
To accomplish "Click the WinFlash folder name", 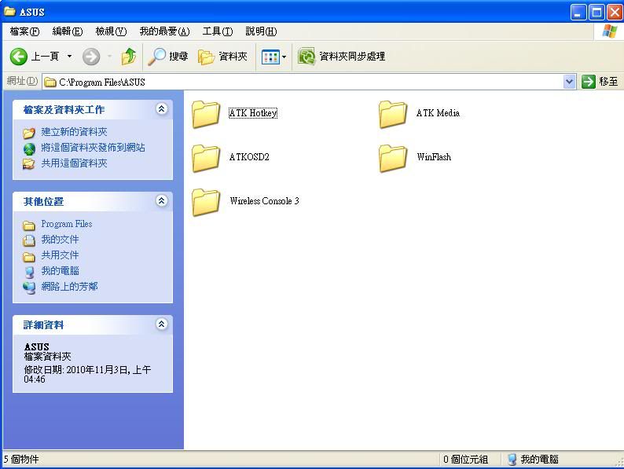I will point(434,157).
